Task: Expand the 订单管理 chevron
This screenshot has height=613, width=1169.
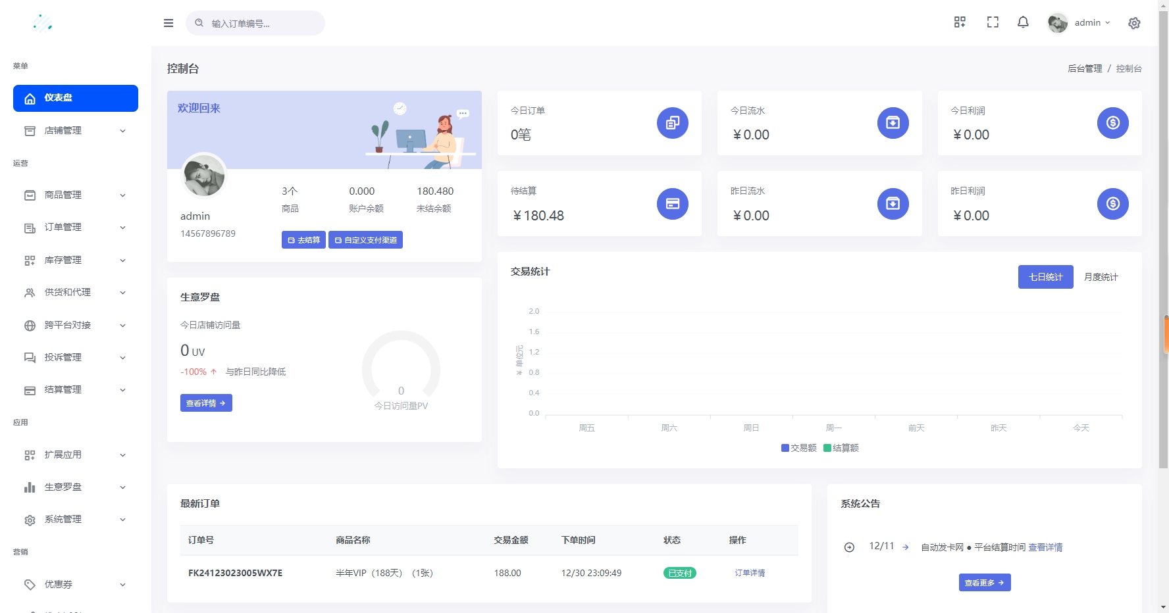Action: (x=122, y=228)
